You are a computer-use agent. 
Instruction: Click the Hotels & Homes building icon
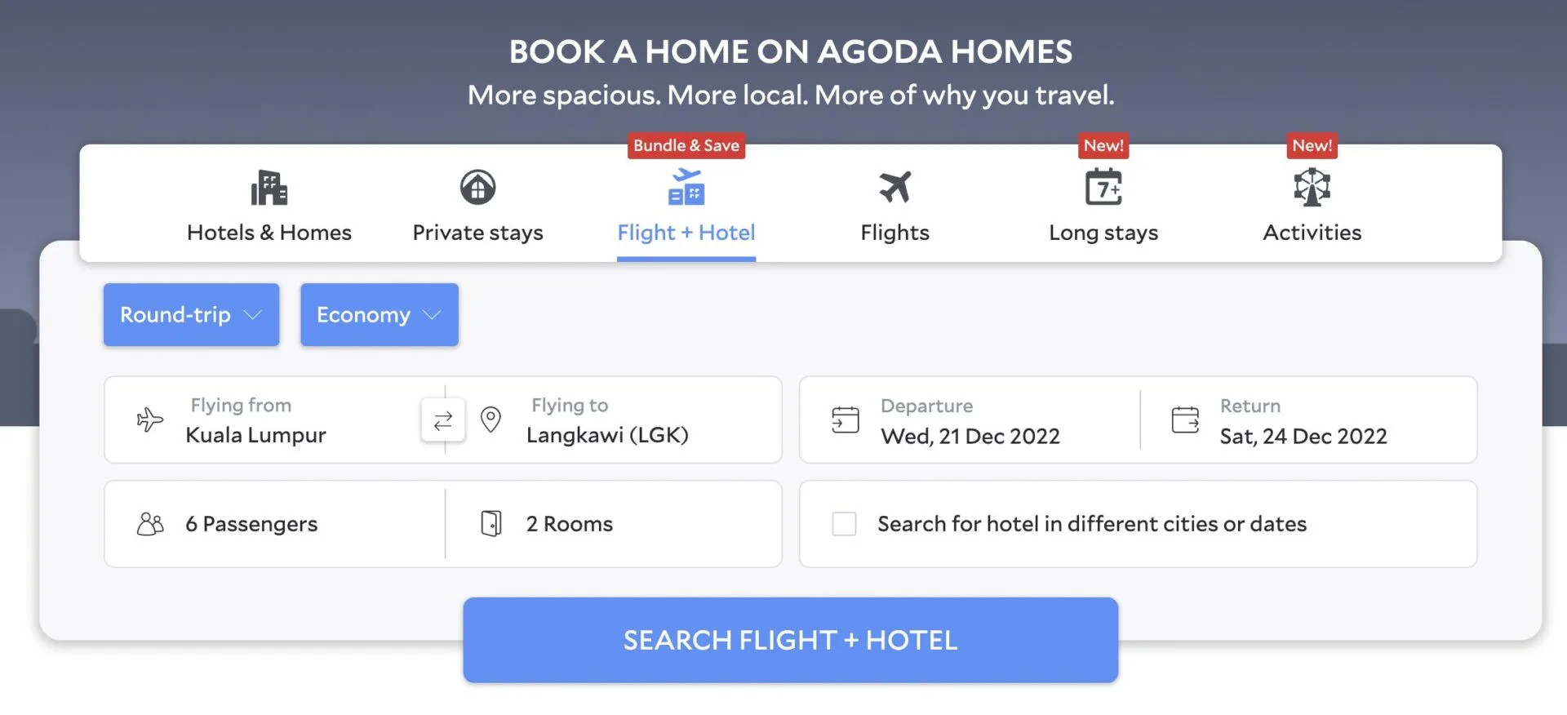[x=269, y=188]
